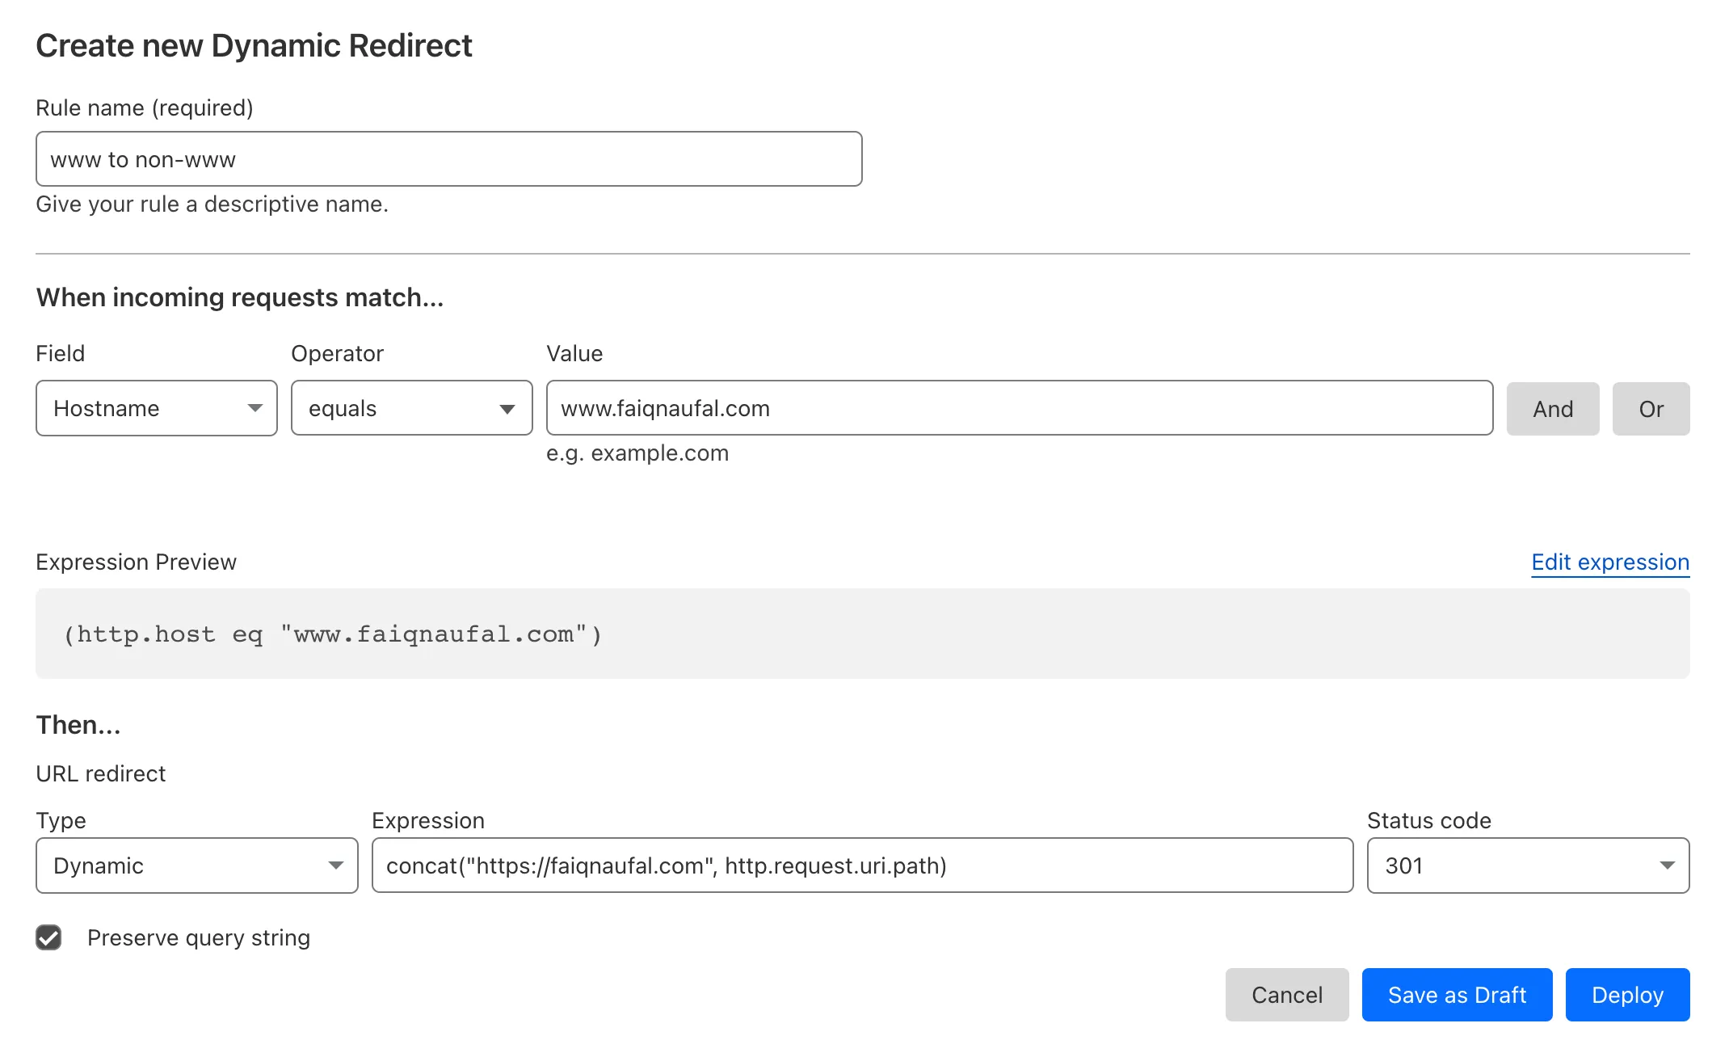Cancel the new redirect rule
This screenshot has width=1729, height=1057.
click(1287, 995)
